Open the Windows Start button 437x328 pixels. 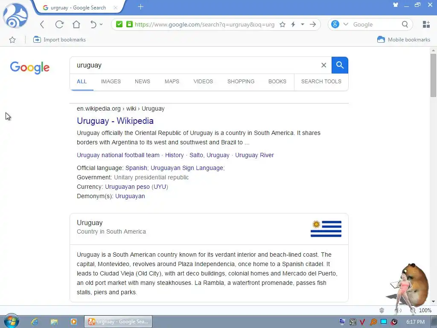click(11, 321)
